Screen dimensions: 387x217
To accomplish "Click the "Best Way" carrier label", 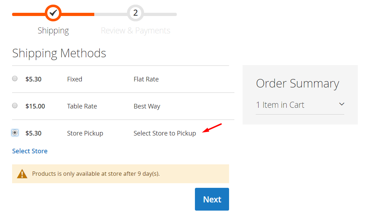I will [x=147, y=106].
